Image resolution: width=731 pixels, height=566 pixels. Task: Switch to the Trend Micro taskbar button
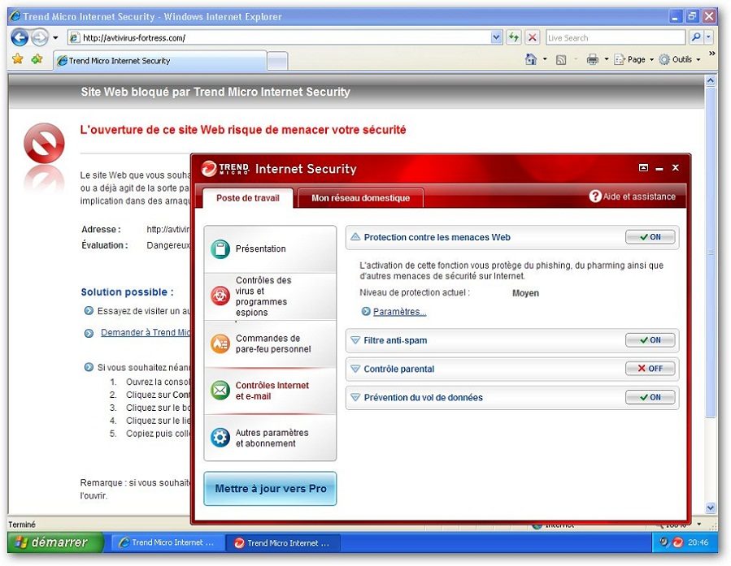coord(283,542)
